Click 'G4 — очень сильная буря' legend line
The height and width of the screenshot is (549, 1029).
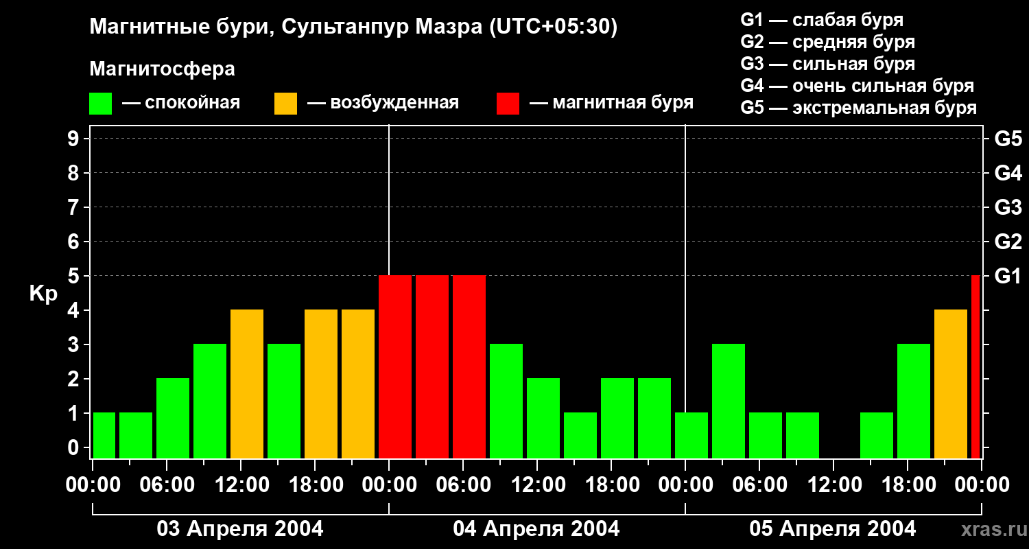click(x=858, y=86)
